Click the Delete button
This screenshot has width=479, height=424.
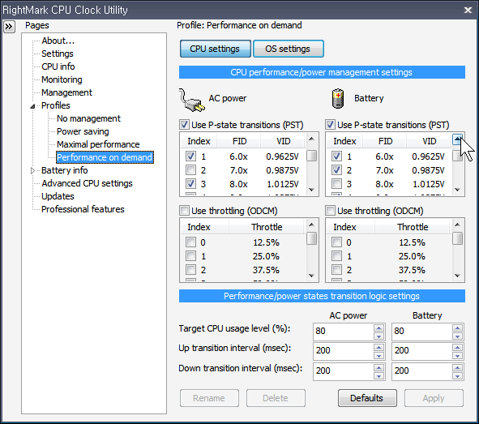coord(276,398)
